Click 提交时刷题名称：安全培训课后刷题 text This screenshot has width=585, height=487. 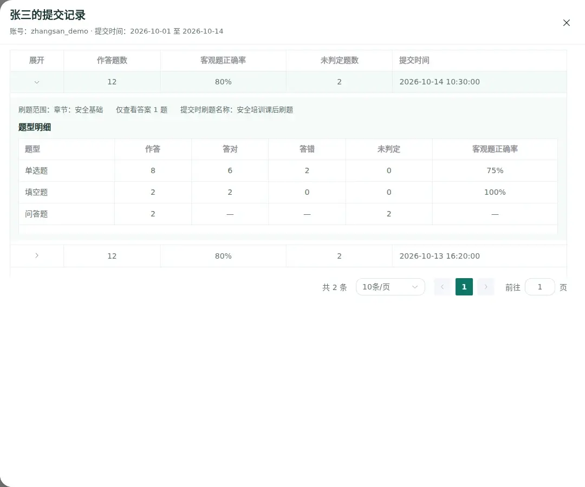point(237,109)
